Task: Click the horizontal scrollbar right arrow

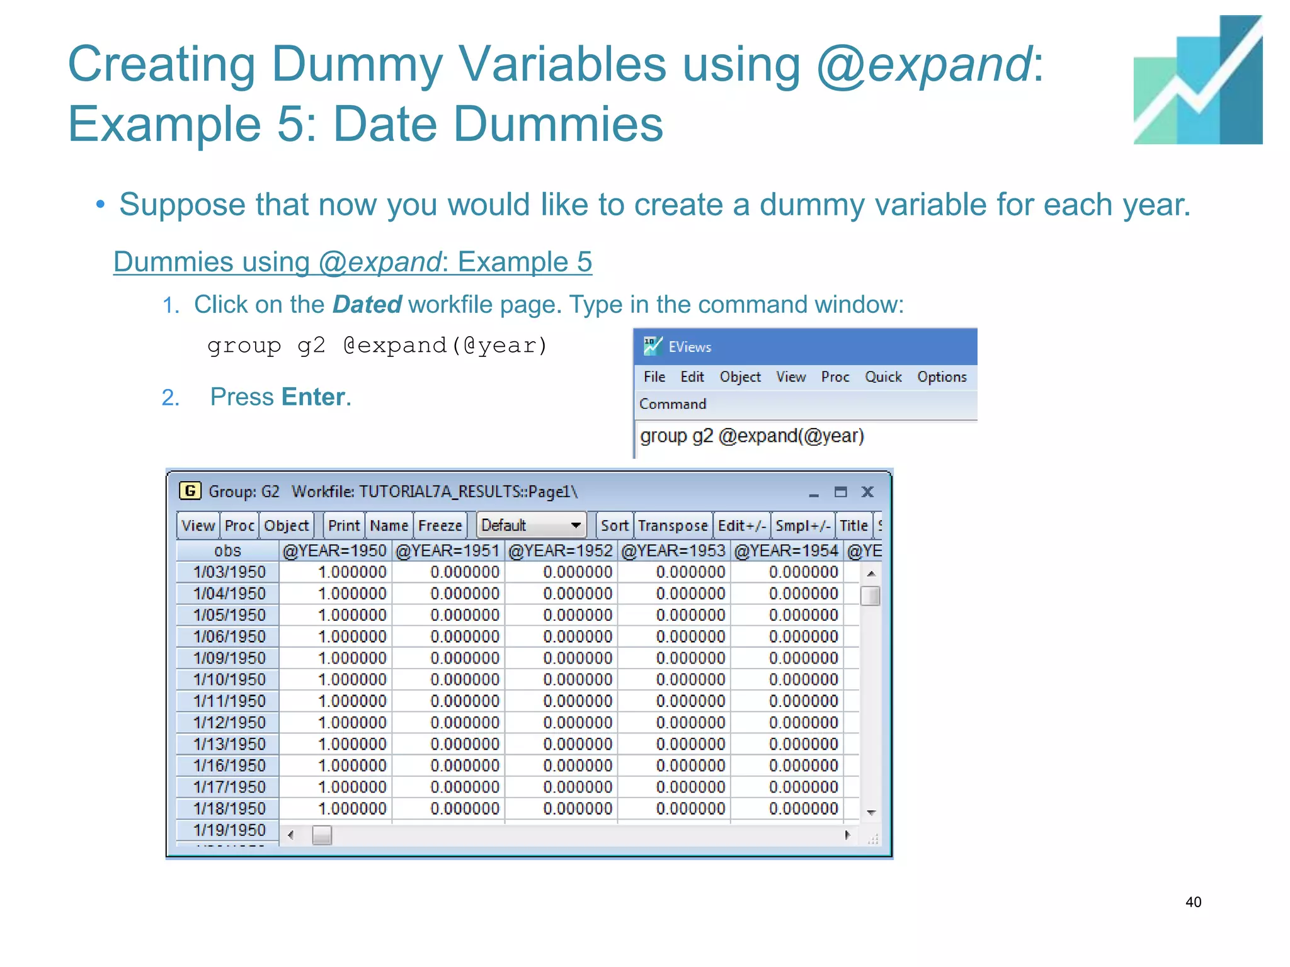Action: pos(847,835)
